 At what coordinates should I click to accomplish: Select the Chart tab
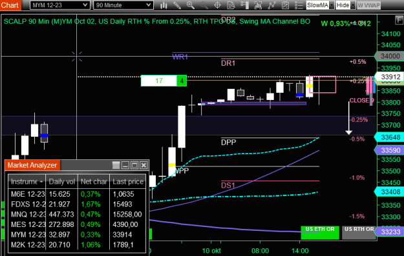[10, 5]
